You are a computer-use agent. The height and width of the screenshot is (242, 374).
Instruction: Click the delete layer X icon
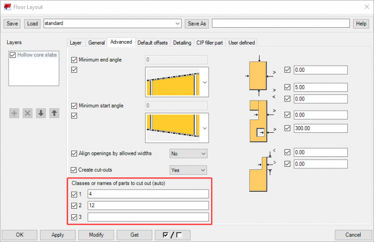click(28, 113)
